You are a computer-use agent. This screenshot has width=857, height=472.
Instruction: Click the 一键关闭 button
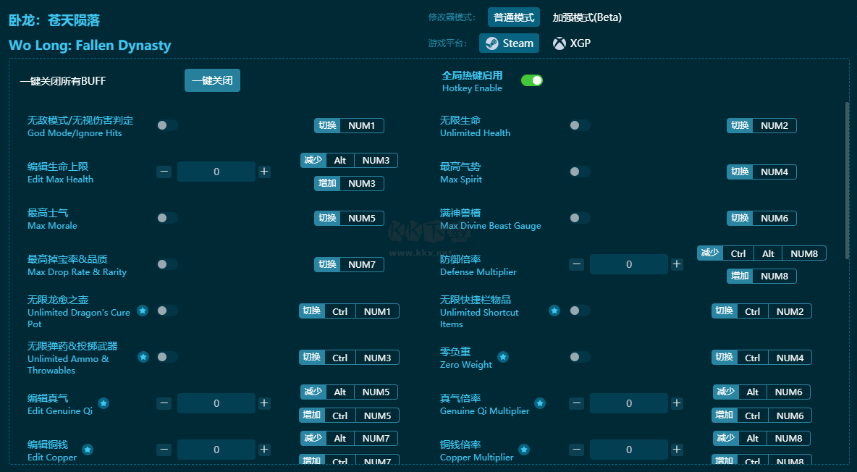pos(212,80)
